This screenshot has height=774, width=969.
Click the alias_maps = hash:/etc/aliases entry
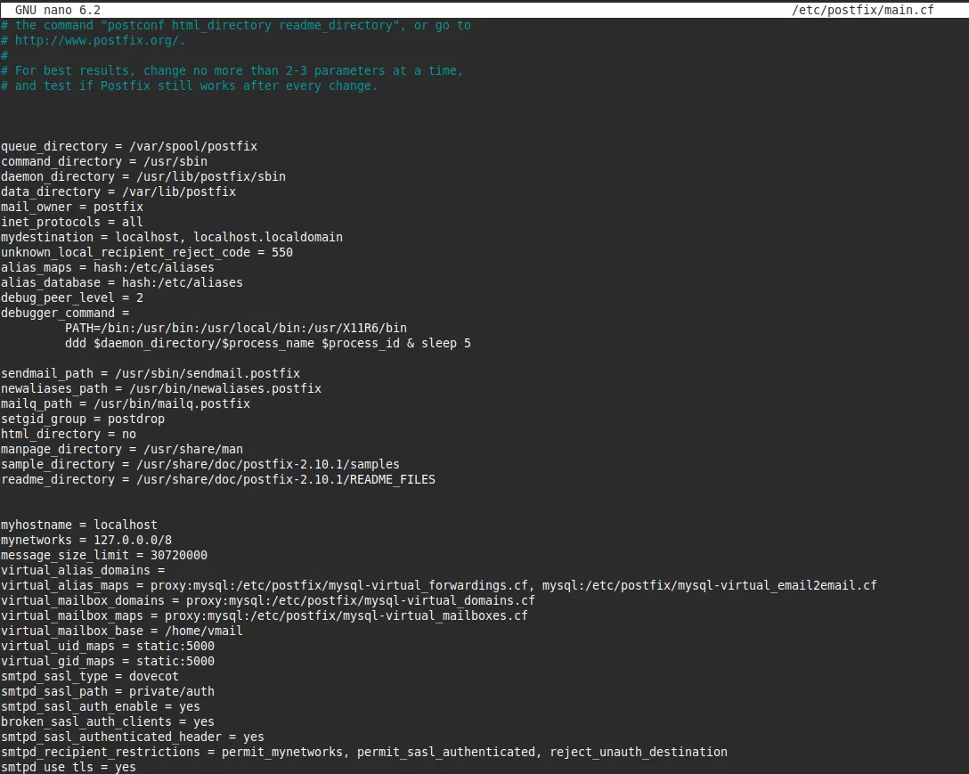click(107, 267)
